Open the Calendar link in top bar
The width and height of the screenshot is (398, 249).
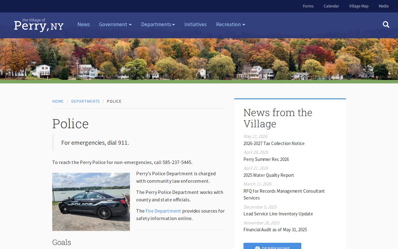click(x=331, y=6)
